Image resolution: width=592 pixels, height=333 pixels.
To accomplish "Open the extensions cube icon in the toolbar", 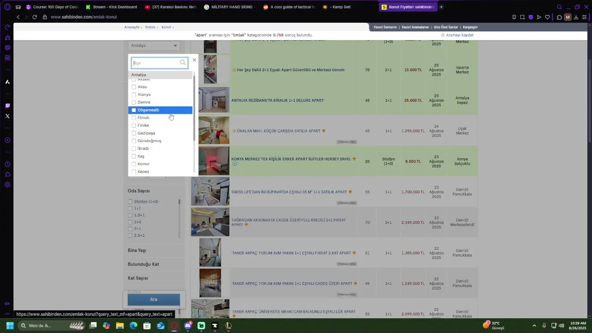I will point(559,17).
